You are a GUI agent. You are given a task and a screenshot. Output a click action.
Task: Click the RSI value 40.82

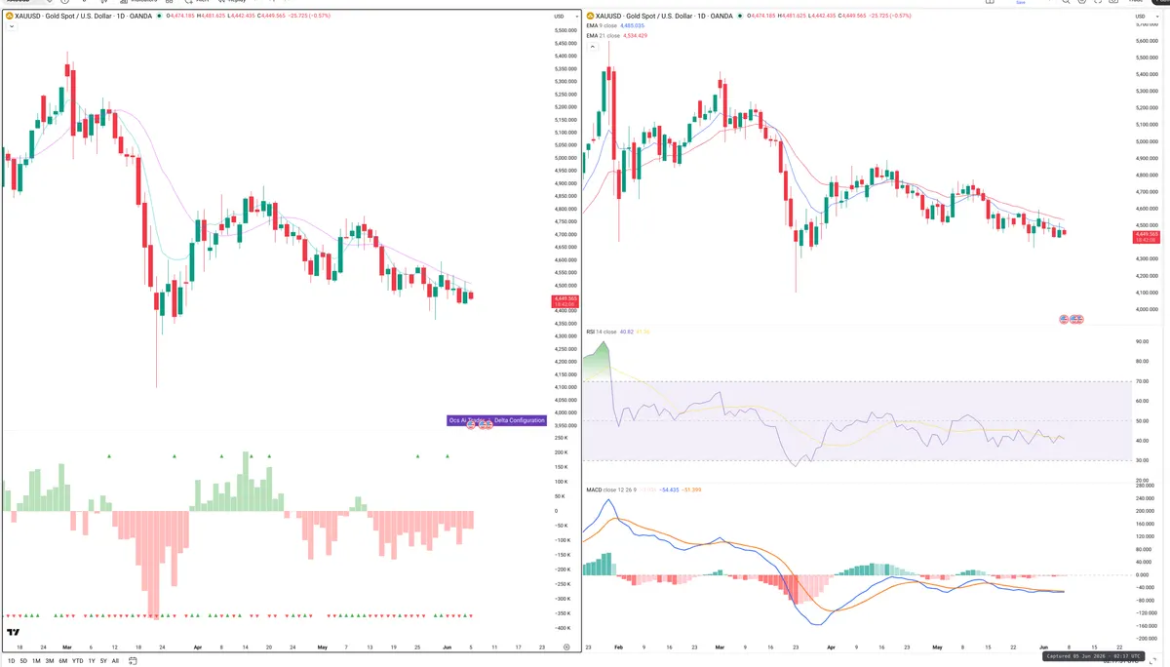[x=629, y=332]
